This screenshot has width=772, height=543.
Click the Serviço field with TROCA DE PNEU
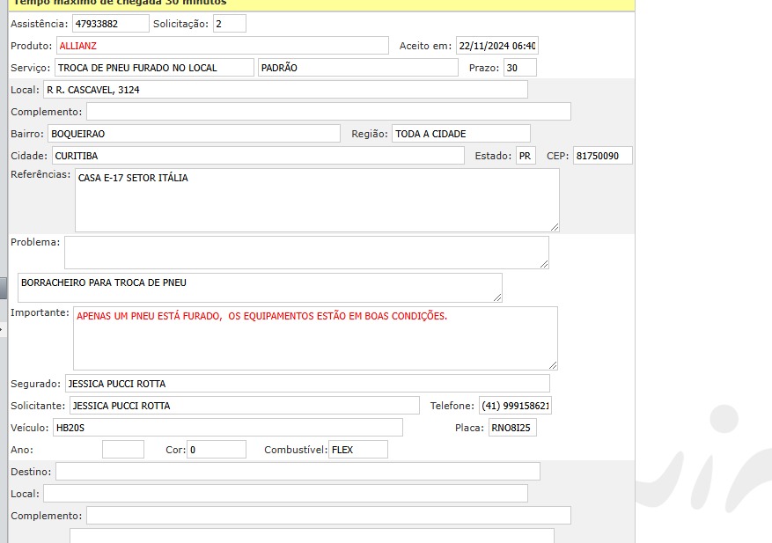tap(154, 68)
